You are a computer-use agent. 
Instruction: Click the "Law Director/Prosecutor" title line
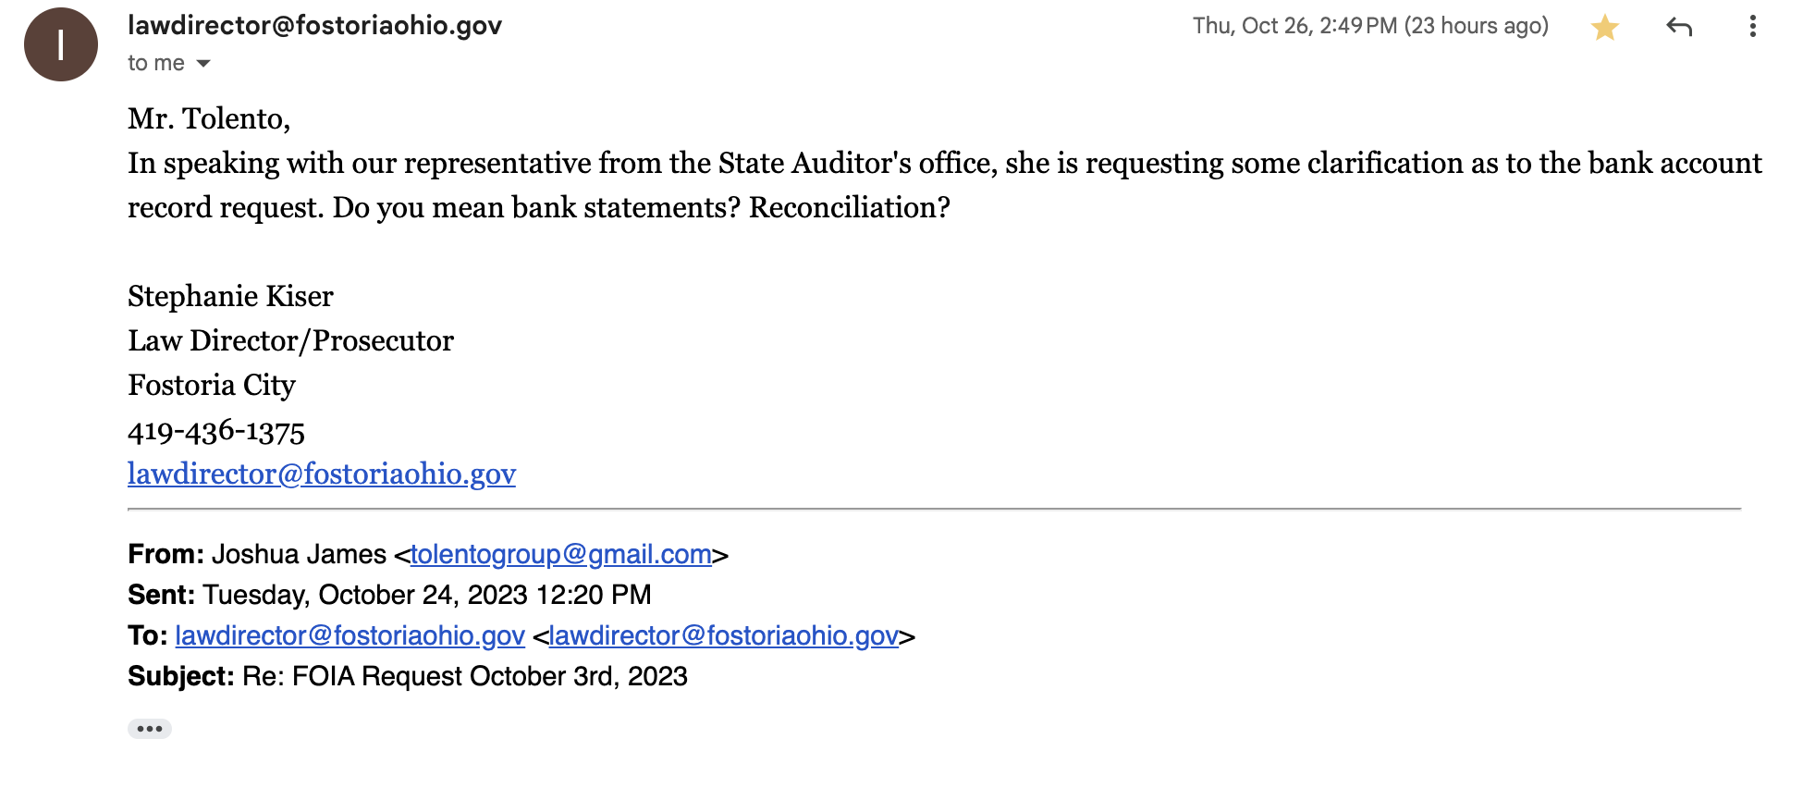click(x=290, y=340)
